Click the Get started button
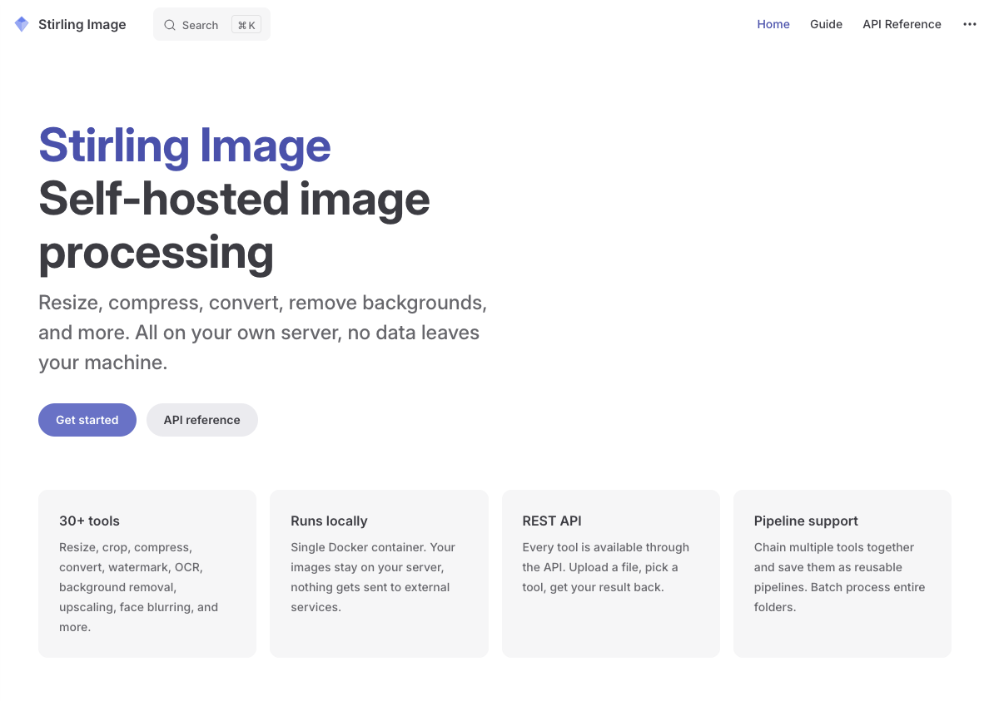Viewport: 999px width, 701px height. pos(87,420)
